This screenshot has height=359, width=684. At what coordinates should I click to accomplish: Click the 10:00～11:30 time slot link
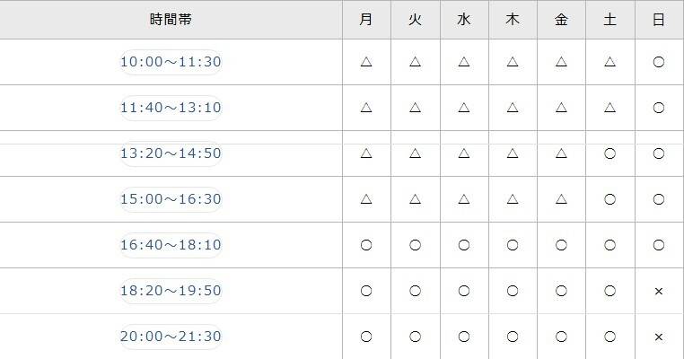click(171, 62)
